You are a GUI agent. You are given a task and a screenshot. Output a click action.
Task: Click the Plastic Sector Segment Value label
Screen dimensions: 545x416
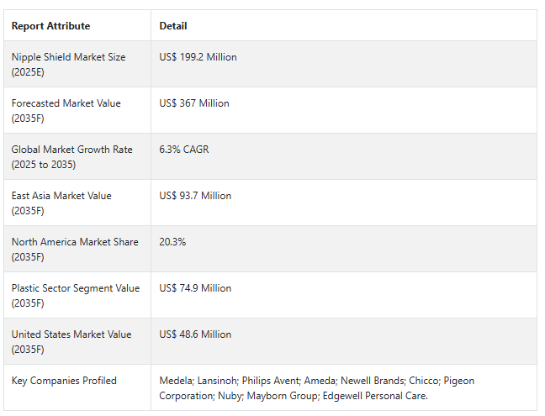point(75,295)
